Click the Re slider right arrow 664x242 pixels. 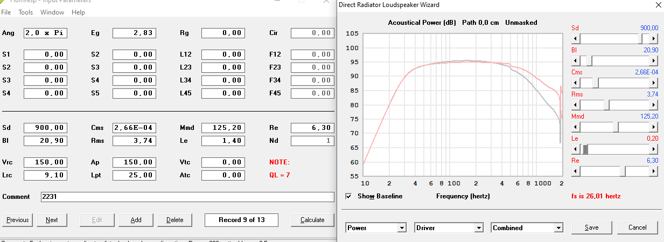(x=654, y=171)
